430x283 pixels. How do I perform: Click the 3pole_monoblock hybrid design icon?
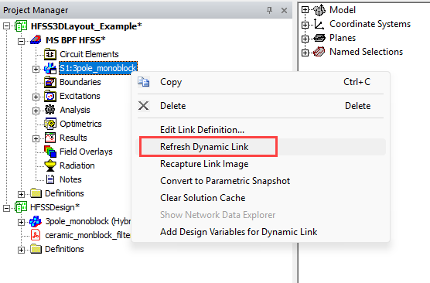coord(36,221)
